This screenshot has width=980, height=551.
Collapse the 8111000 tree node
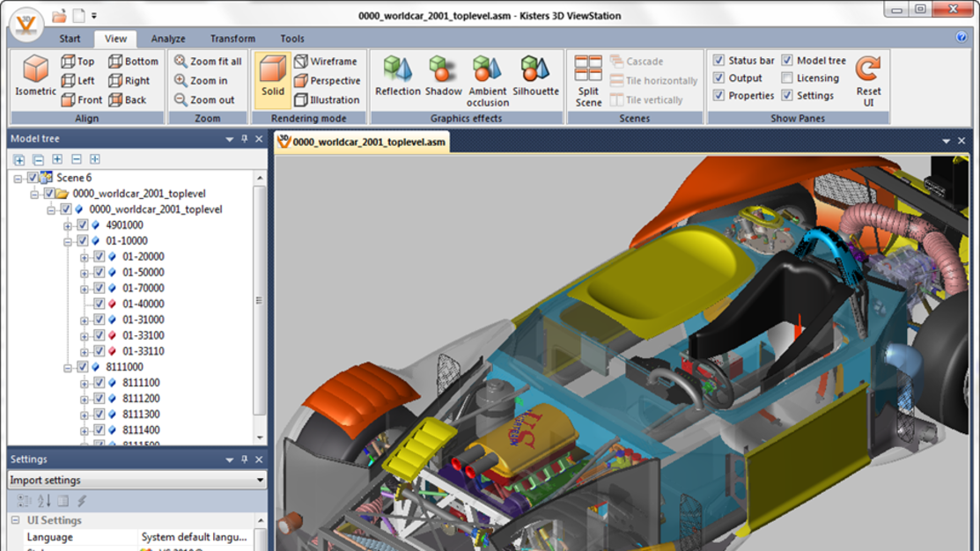tap(68, 368)
